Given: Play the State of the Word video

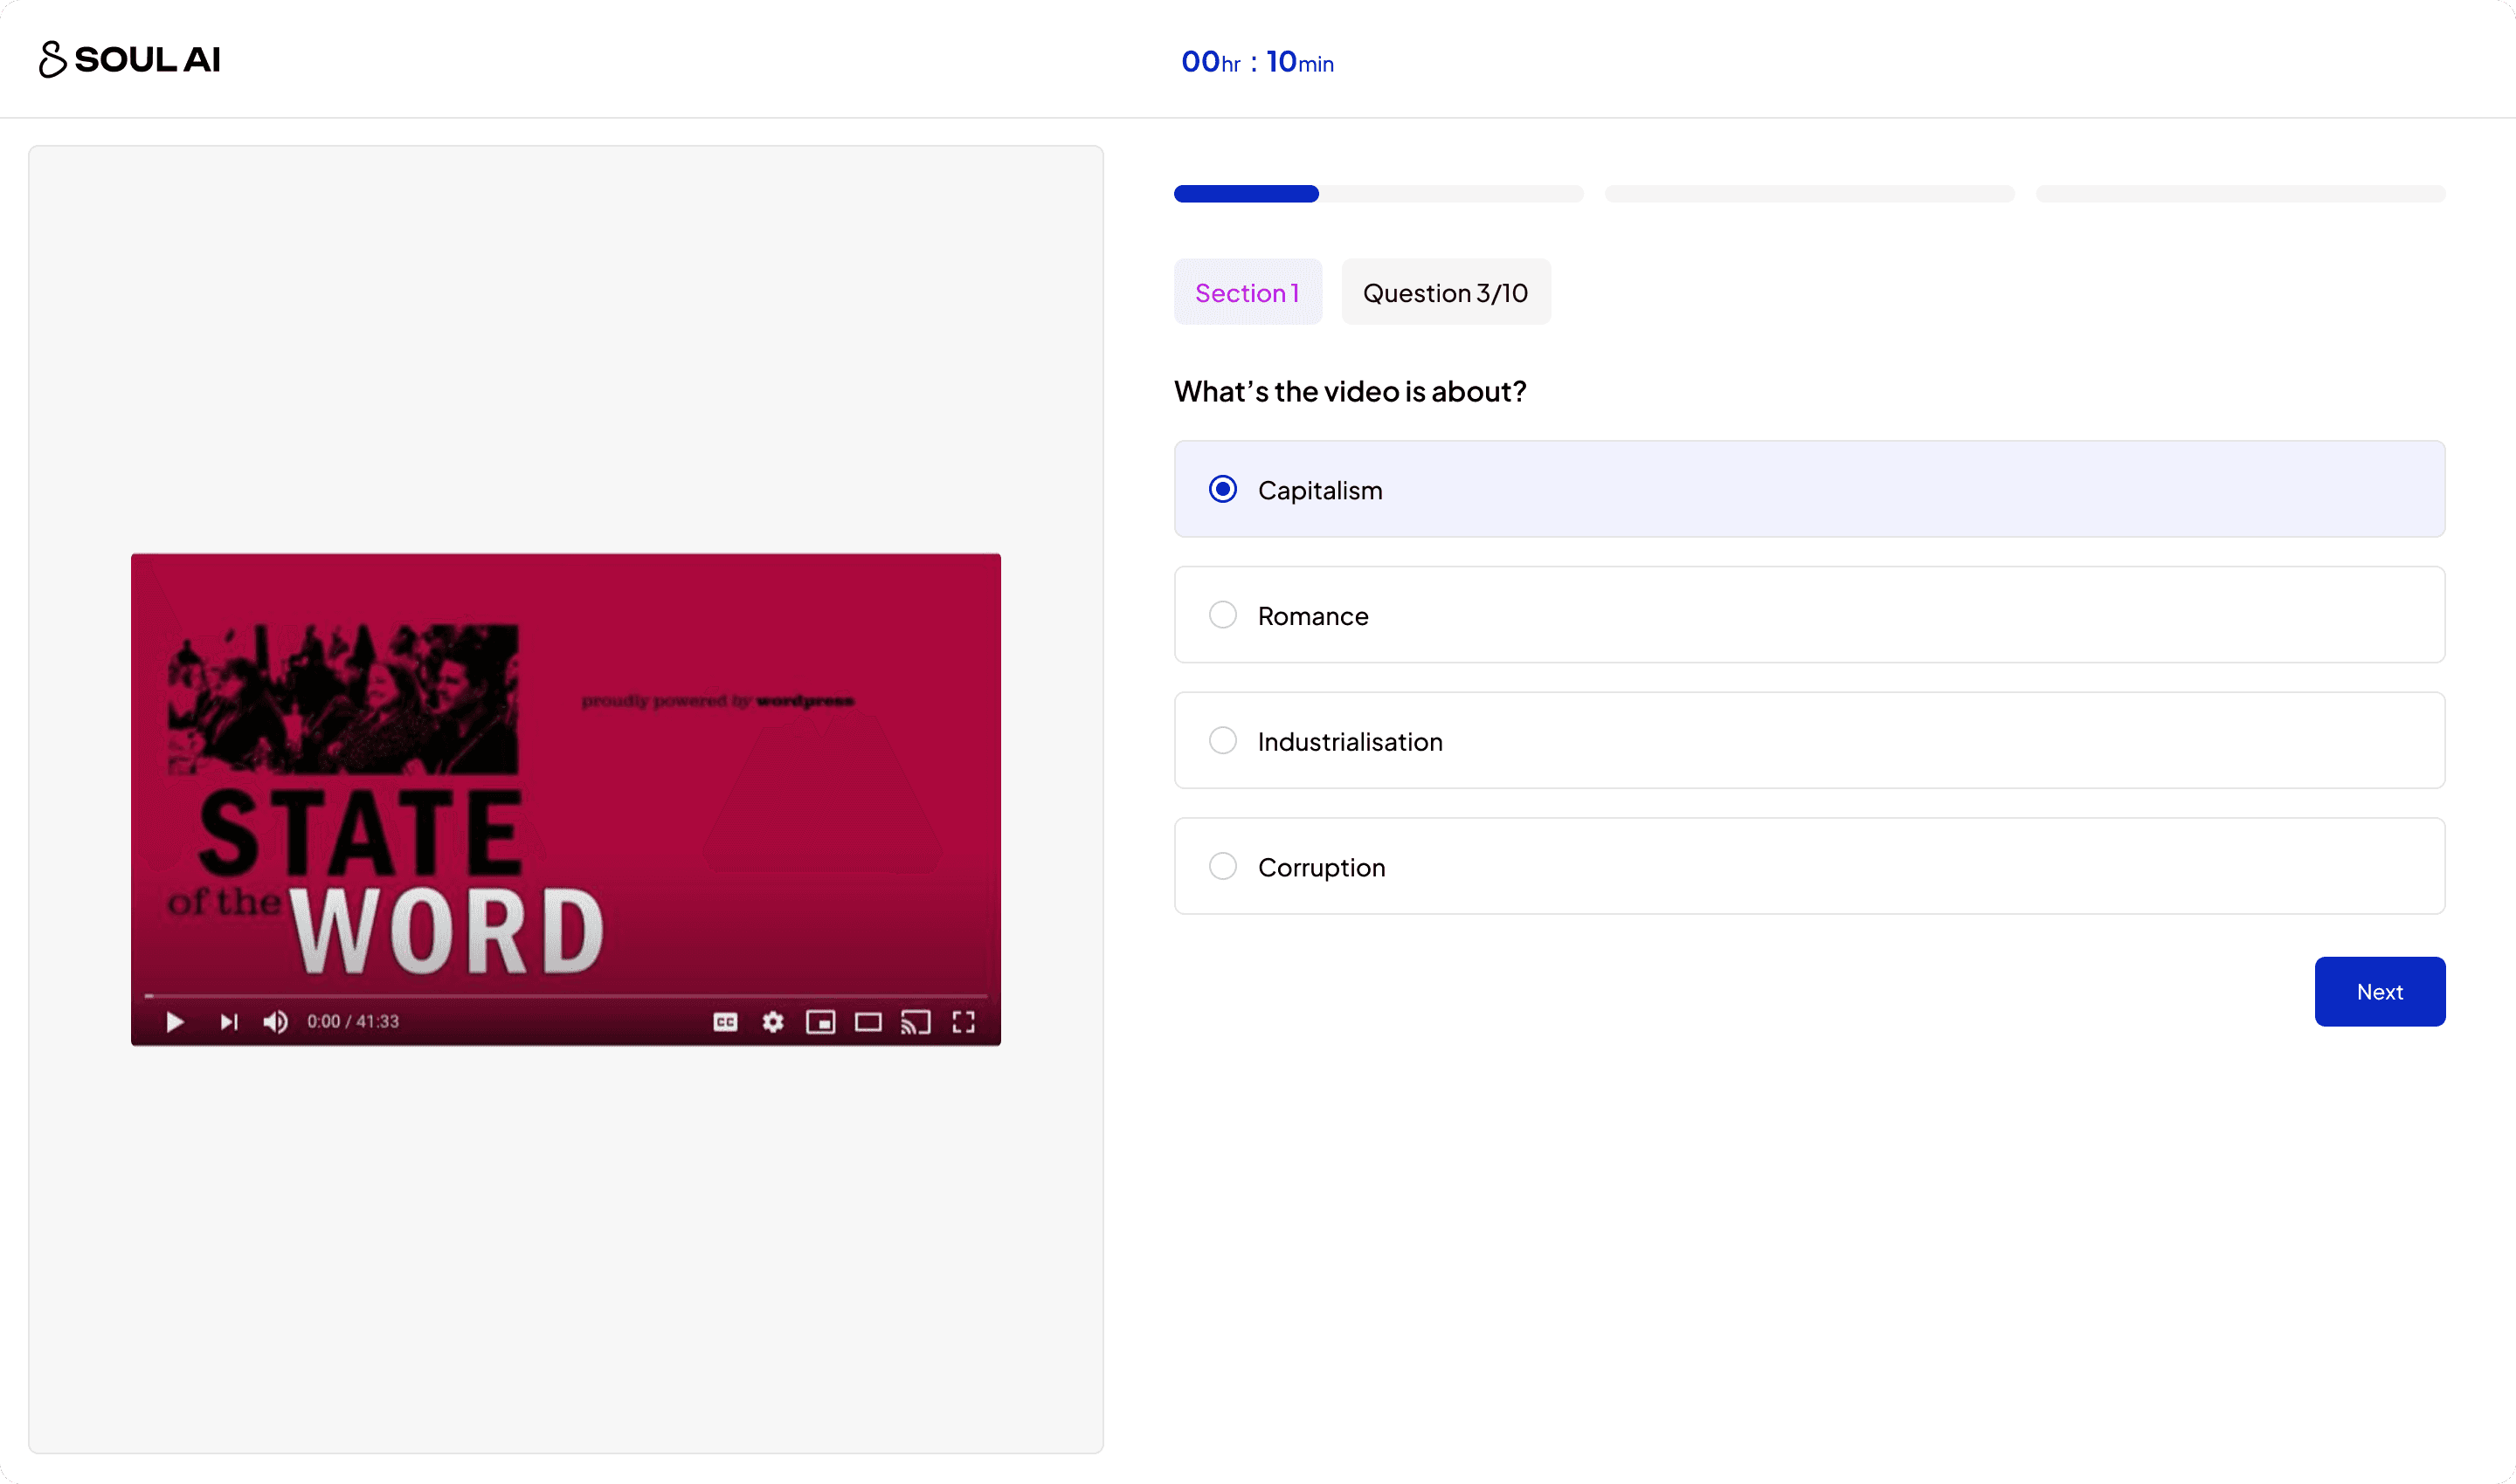Looking at the screenshot, I should (175, 1022).
